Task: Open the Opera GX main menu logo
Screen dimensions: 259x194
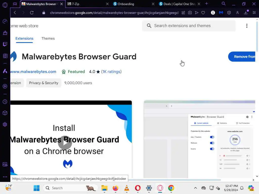Action: 5,5
